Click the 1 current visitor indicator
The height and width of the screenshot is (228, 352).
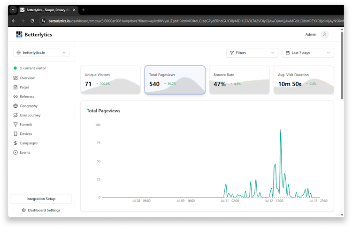click(x=30, y=68)
